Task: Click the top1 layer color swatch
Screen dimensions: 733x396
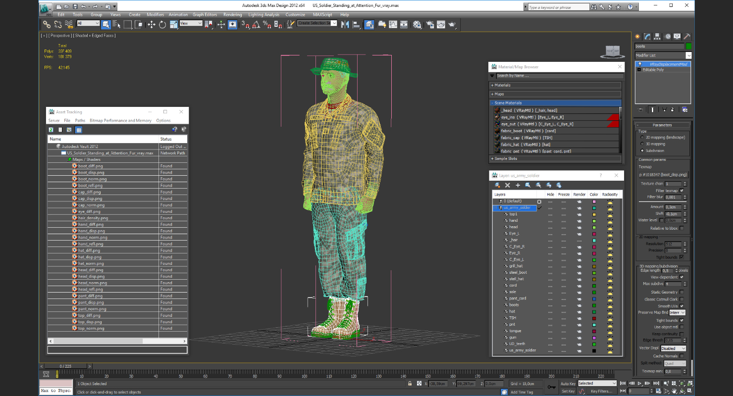Action: click(594, 214)
